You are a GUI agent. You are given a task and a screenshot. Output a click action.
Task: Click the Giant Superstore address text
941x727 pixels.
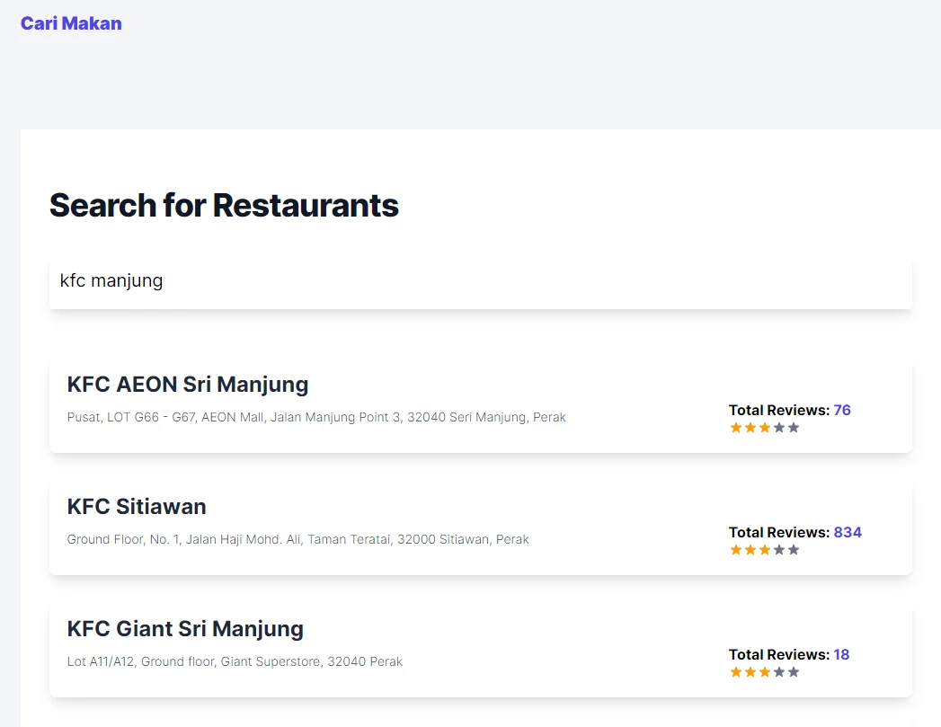click(235, 661)
